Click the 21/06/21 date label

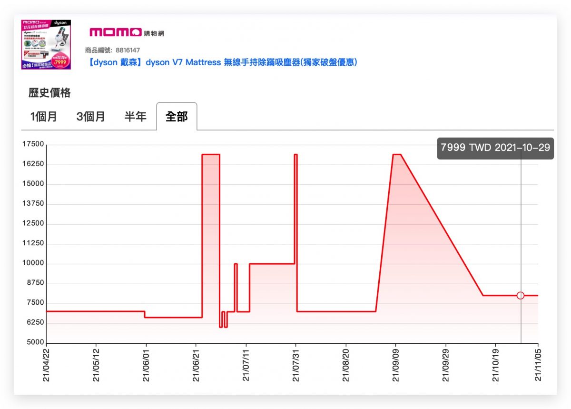pos(196,365)
